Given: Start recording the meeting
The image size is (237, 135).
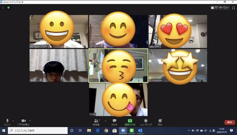Looking at the screenshot, I should [146, 122].
